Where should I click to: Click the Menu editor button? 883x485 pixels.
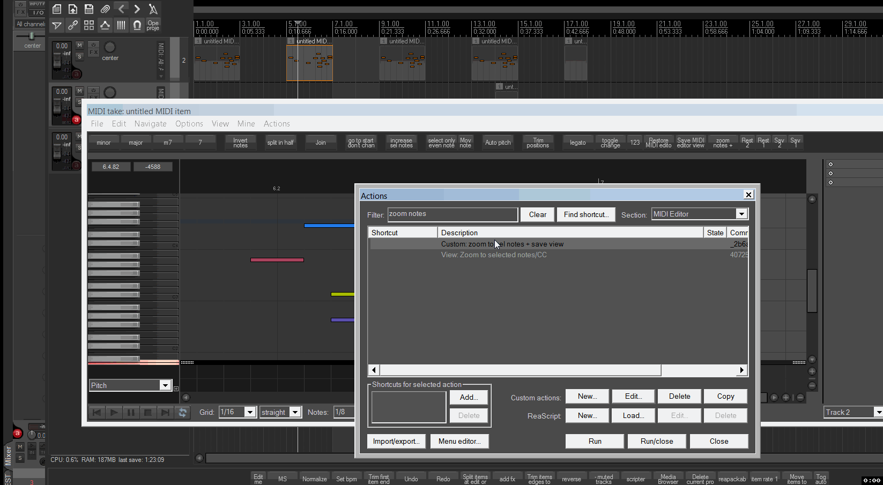[x=459, y=441]
